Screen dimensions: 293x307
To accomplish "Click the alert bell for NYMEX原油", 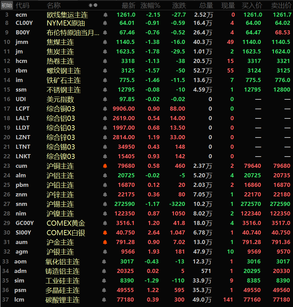I will tap(105, 23).
